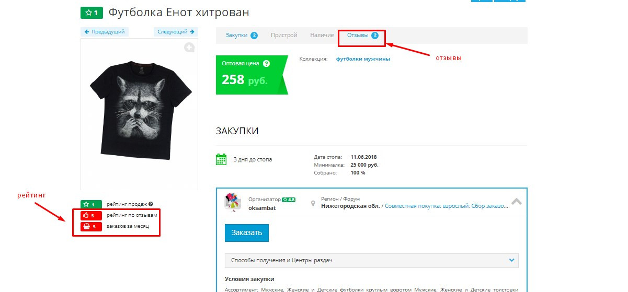Click the organizer oksambat avatar
The height and width of the screenshot is (292, 628).
(x=232, y=203)
